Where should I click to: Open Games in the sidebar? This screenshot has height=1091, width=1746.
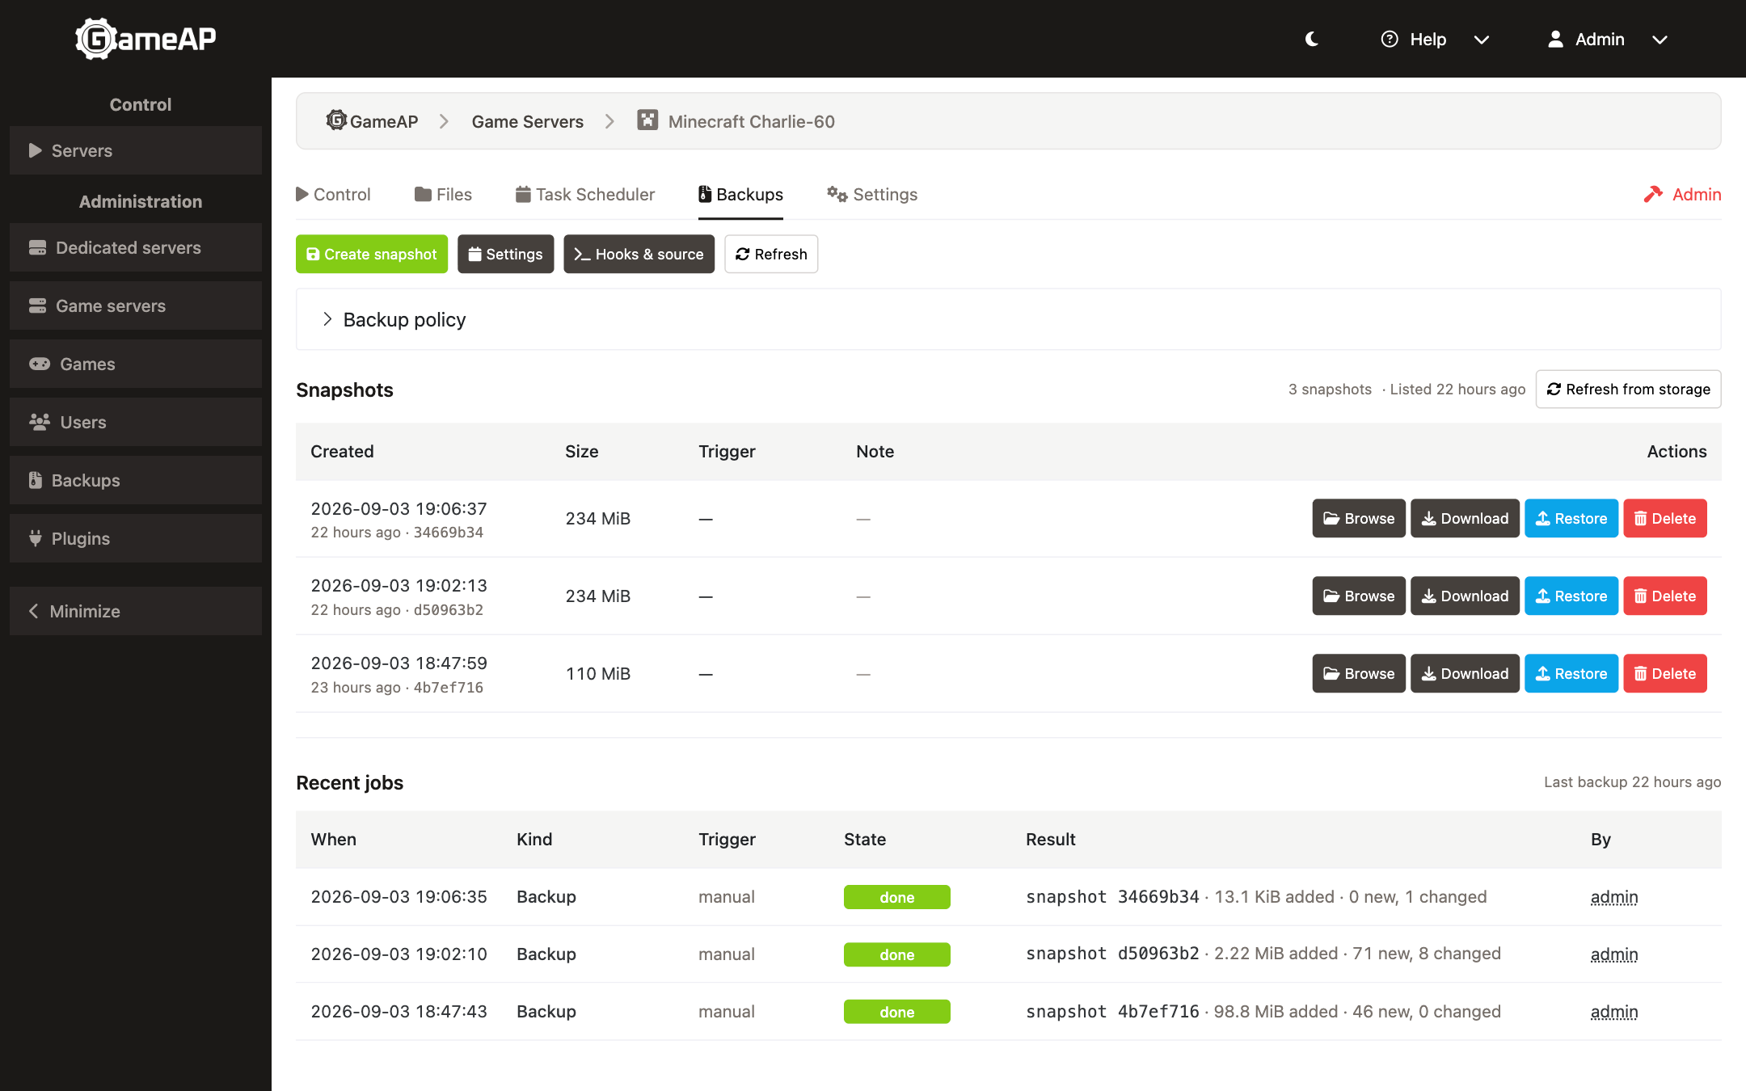click(136, 364)
